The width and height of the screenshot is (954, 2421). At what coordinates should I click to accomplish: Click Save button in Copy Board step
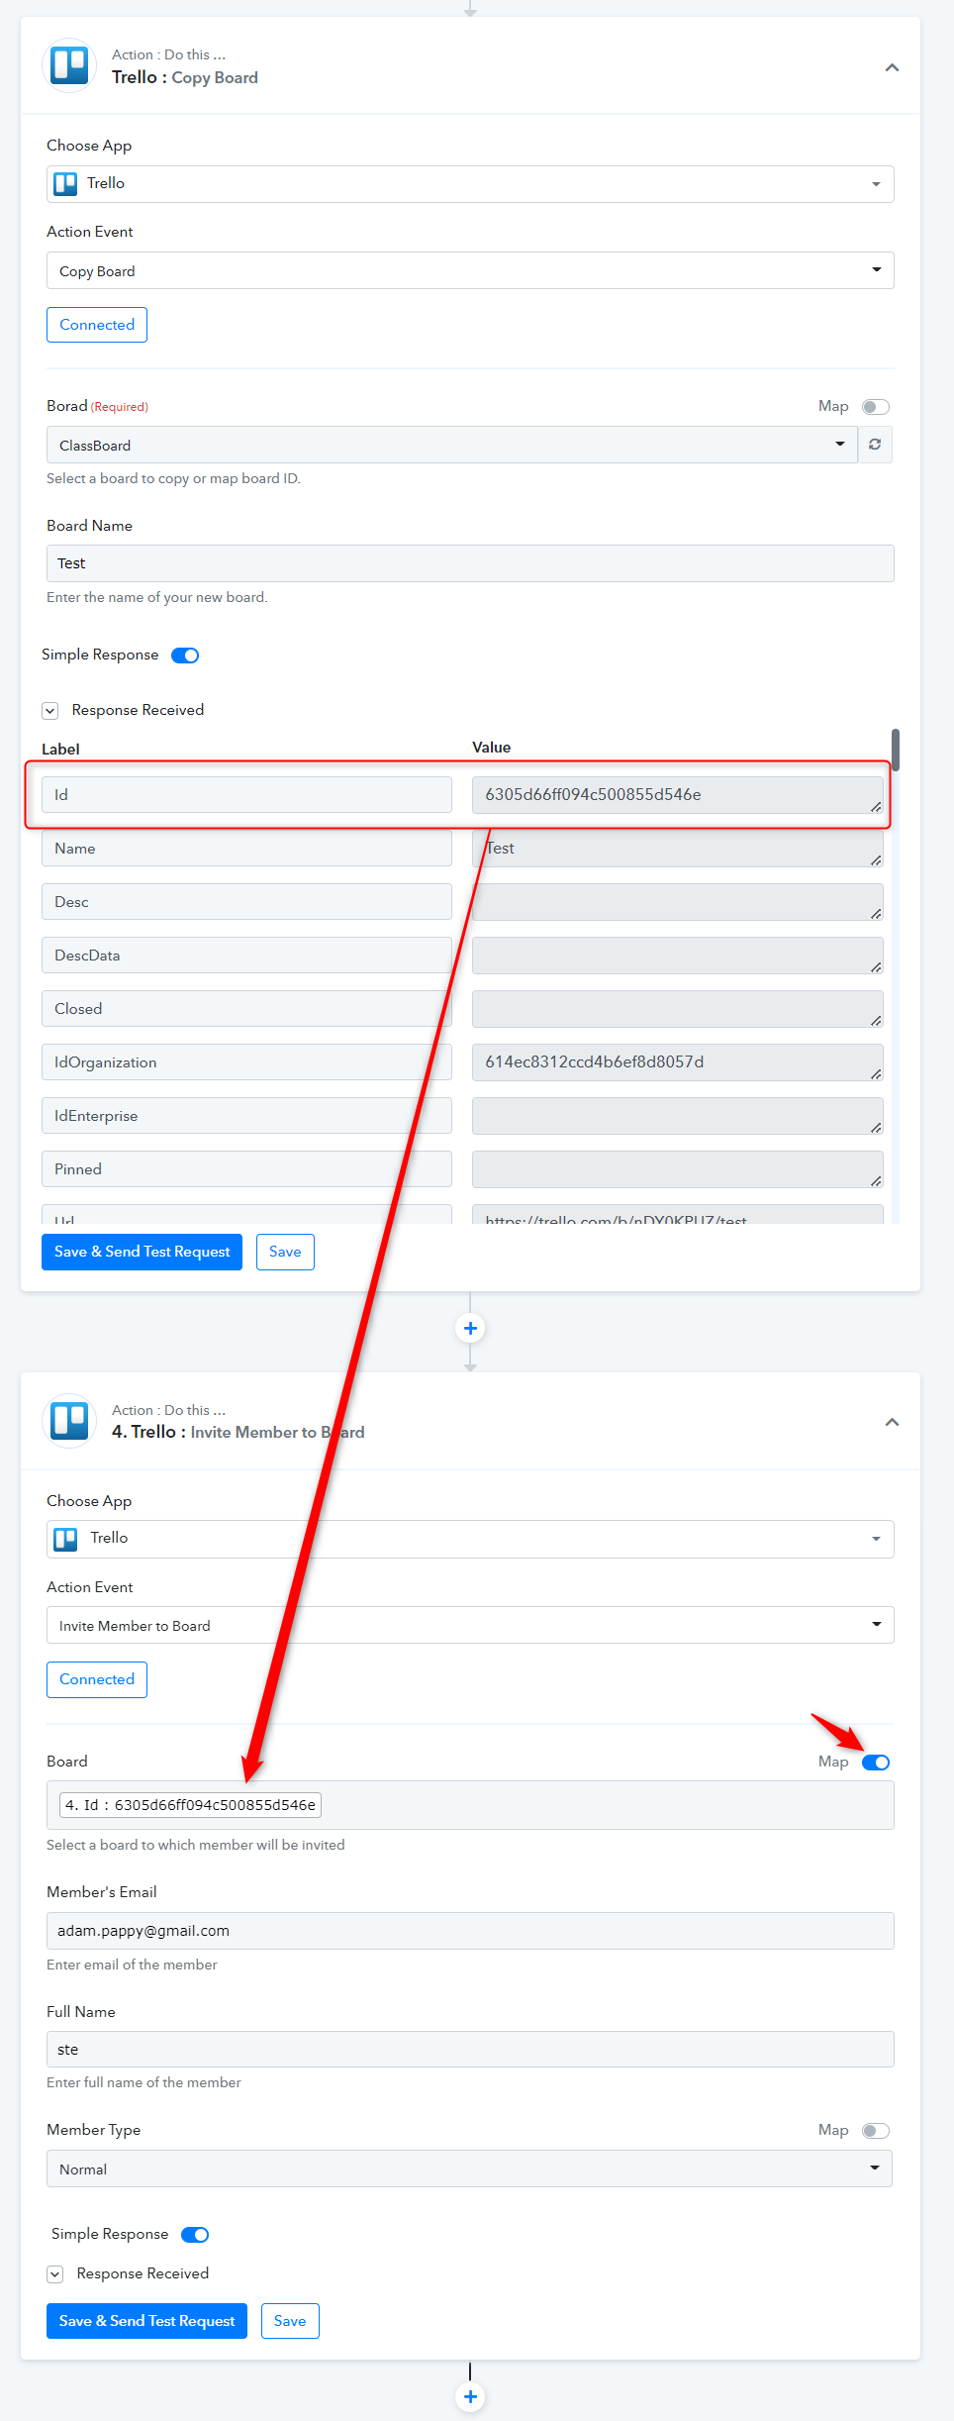285,1252
